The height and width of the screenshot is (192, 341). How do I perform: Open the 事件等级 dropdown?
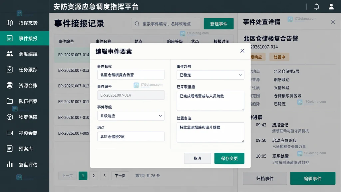click(x=131, y=116)
